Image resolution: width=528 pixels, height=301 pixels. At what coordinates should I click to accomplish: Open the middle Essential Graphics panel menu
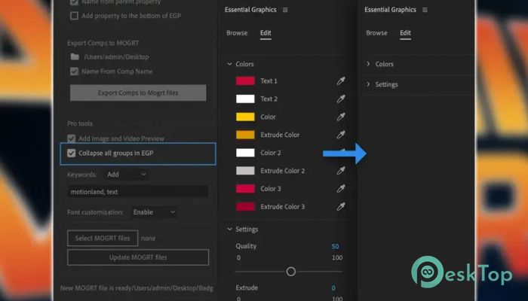tap(285, 10)
